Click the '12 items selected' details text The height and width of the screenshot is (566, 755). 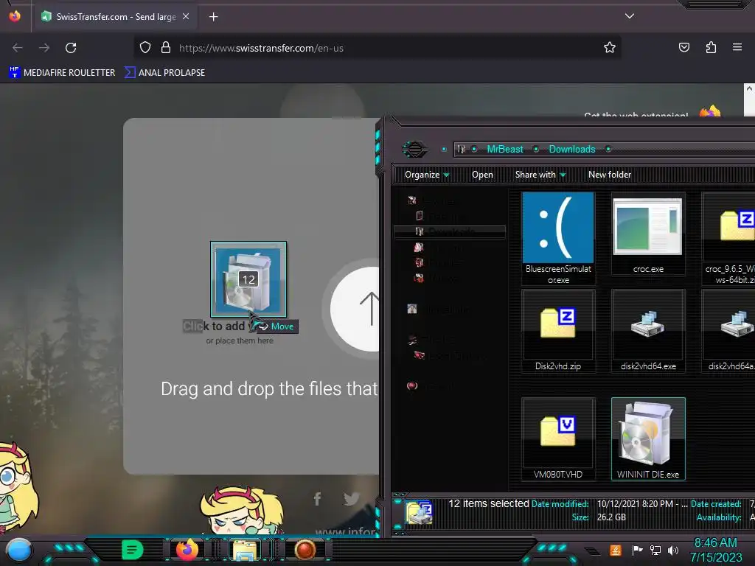coord(489,503)
